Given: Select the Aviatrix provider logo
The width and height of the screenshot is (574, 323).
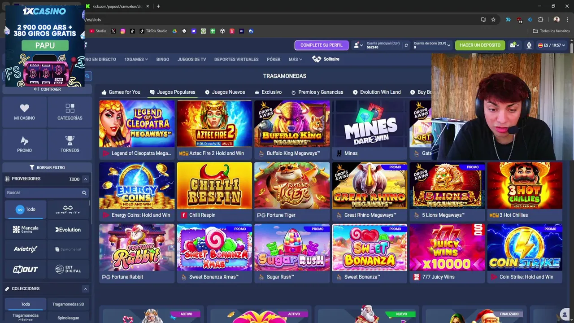Looking at the screenshot, I should pos(26,249).
